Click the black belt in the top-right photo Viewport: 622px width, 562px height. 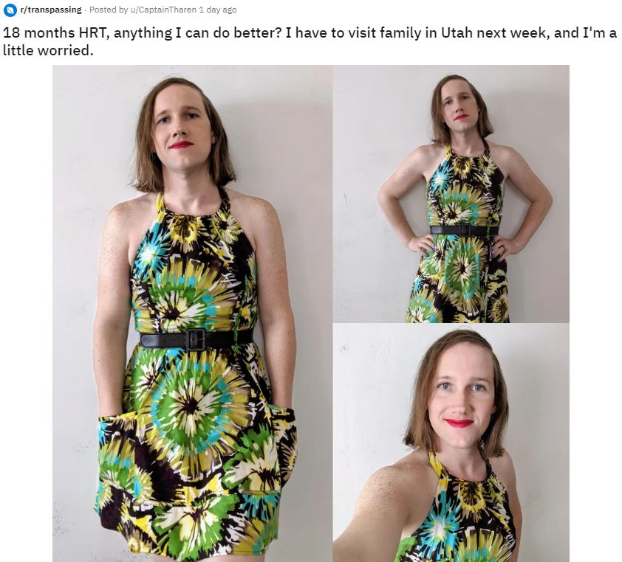click(x=464, y=230)
